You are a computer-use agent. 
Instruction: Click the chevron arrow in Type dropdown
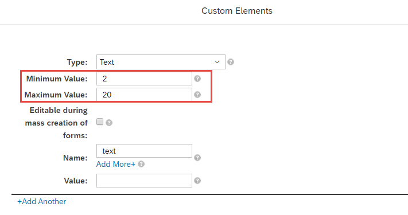(x=217, y=62)
